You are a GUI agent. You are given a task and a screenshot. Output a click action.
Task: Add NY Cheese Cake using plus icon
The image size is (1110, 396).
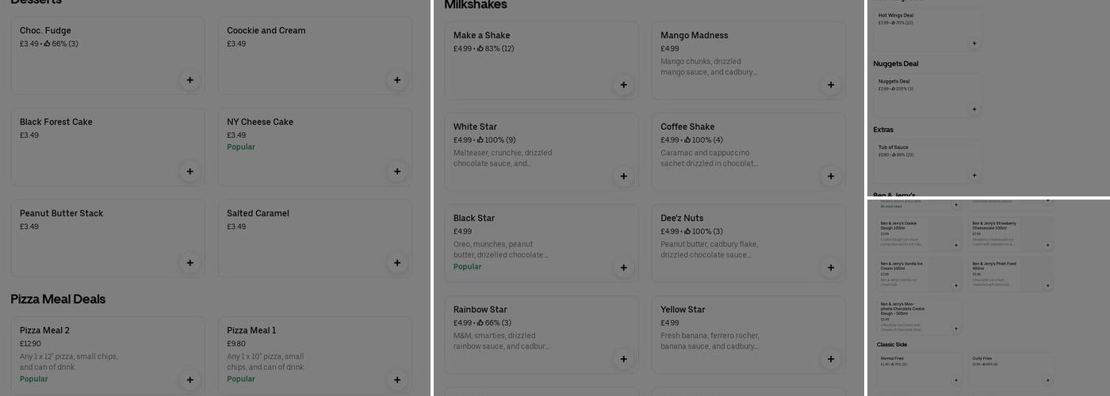point(397,171)
